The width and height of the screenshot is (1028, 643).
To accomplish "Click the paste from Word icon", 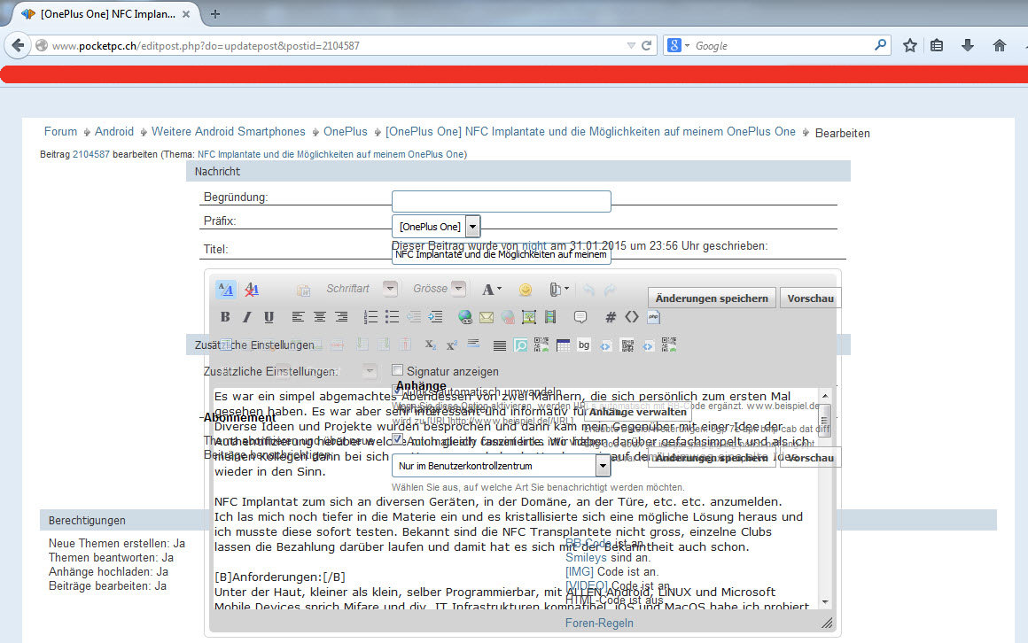I will 303,289.
